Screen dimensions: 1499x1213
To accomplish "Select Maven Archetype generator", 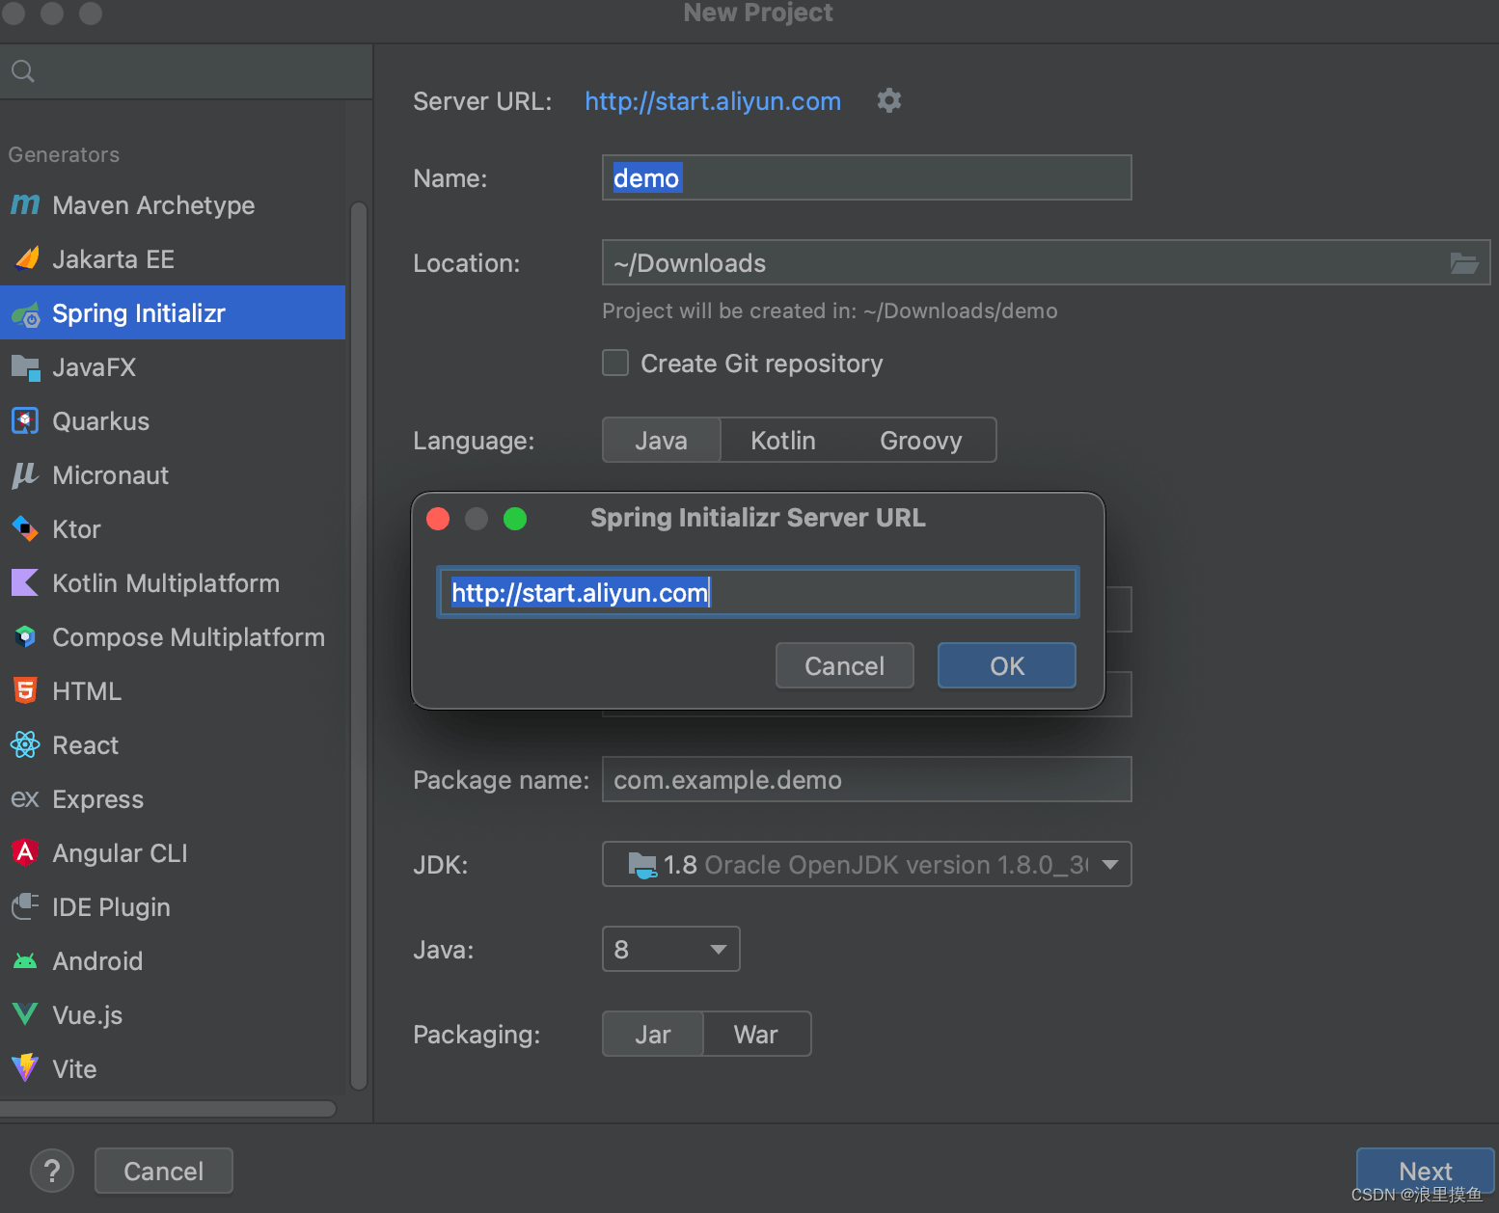I will (x=173, y=204).
